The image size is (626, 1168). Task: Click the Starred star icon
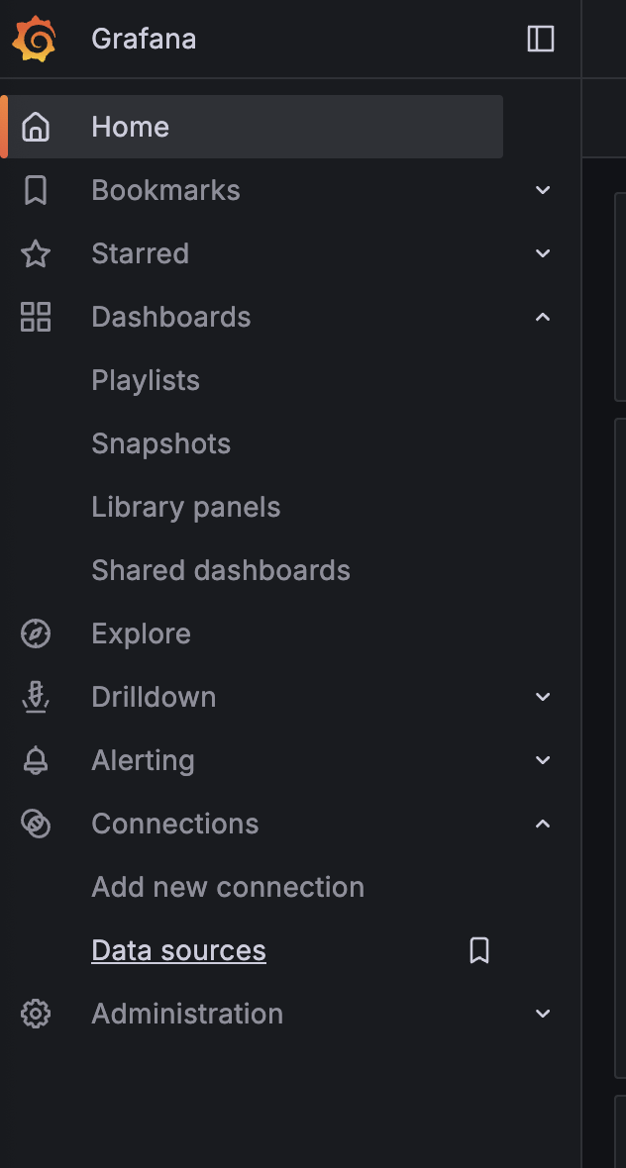point(37,252)
